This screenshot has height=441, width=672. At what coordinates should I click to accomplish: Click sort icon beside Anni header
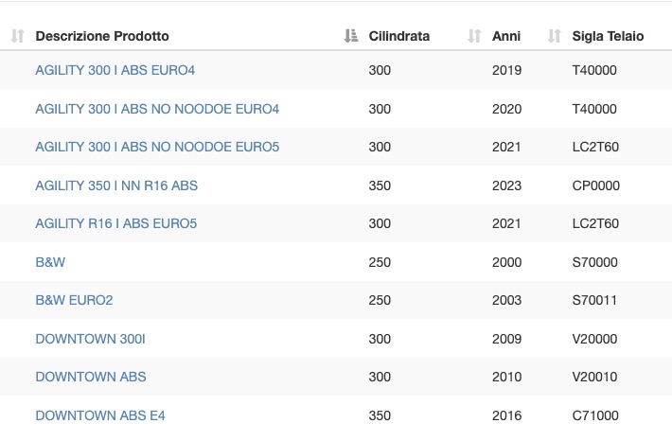click(474, 36)
